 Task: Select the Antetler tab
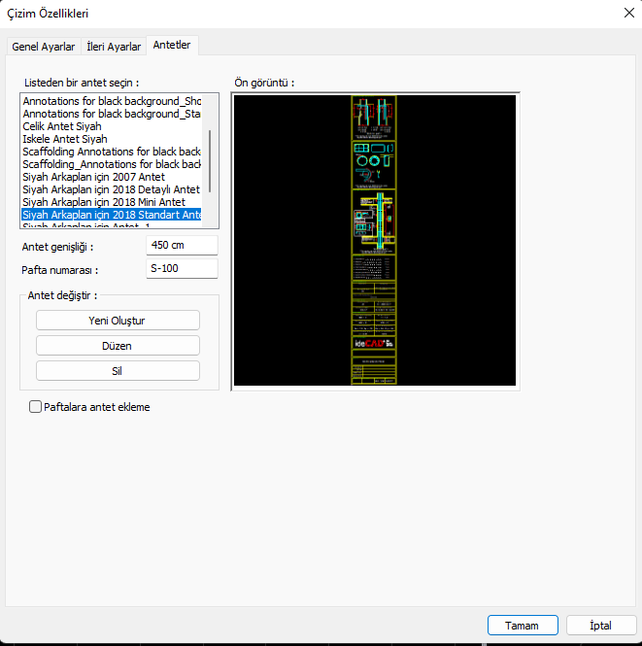point(172,46)
